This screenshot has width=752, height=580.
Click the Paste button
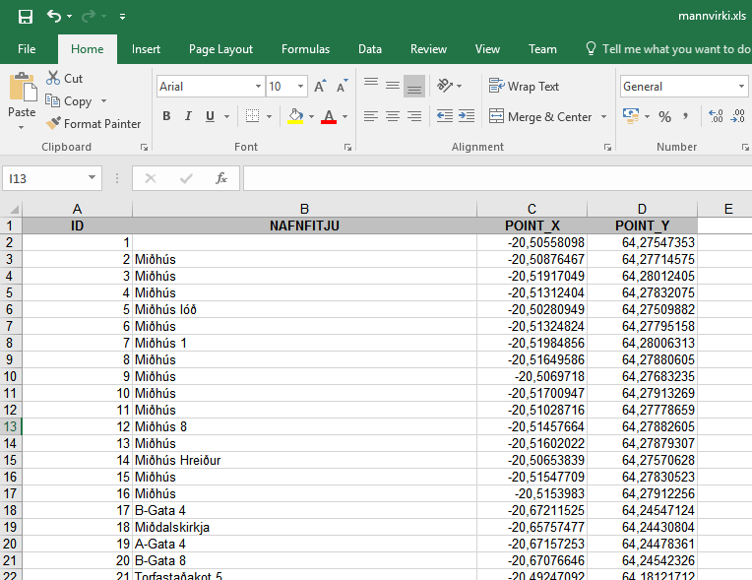pyautogui.click(x=22, y=97)
